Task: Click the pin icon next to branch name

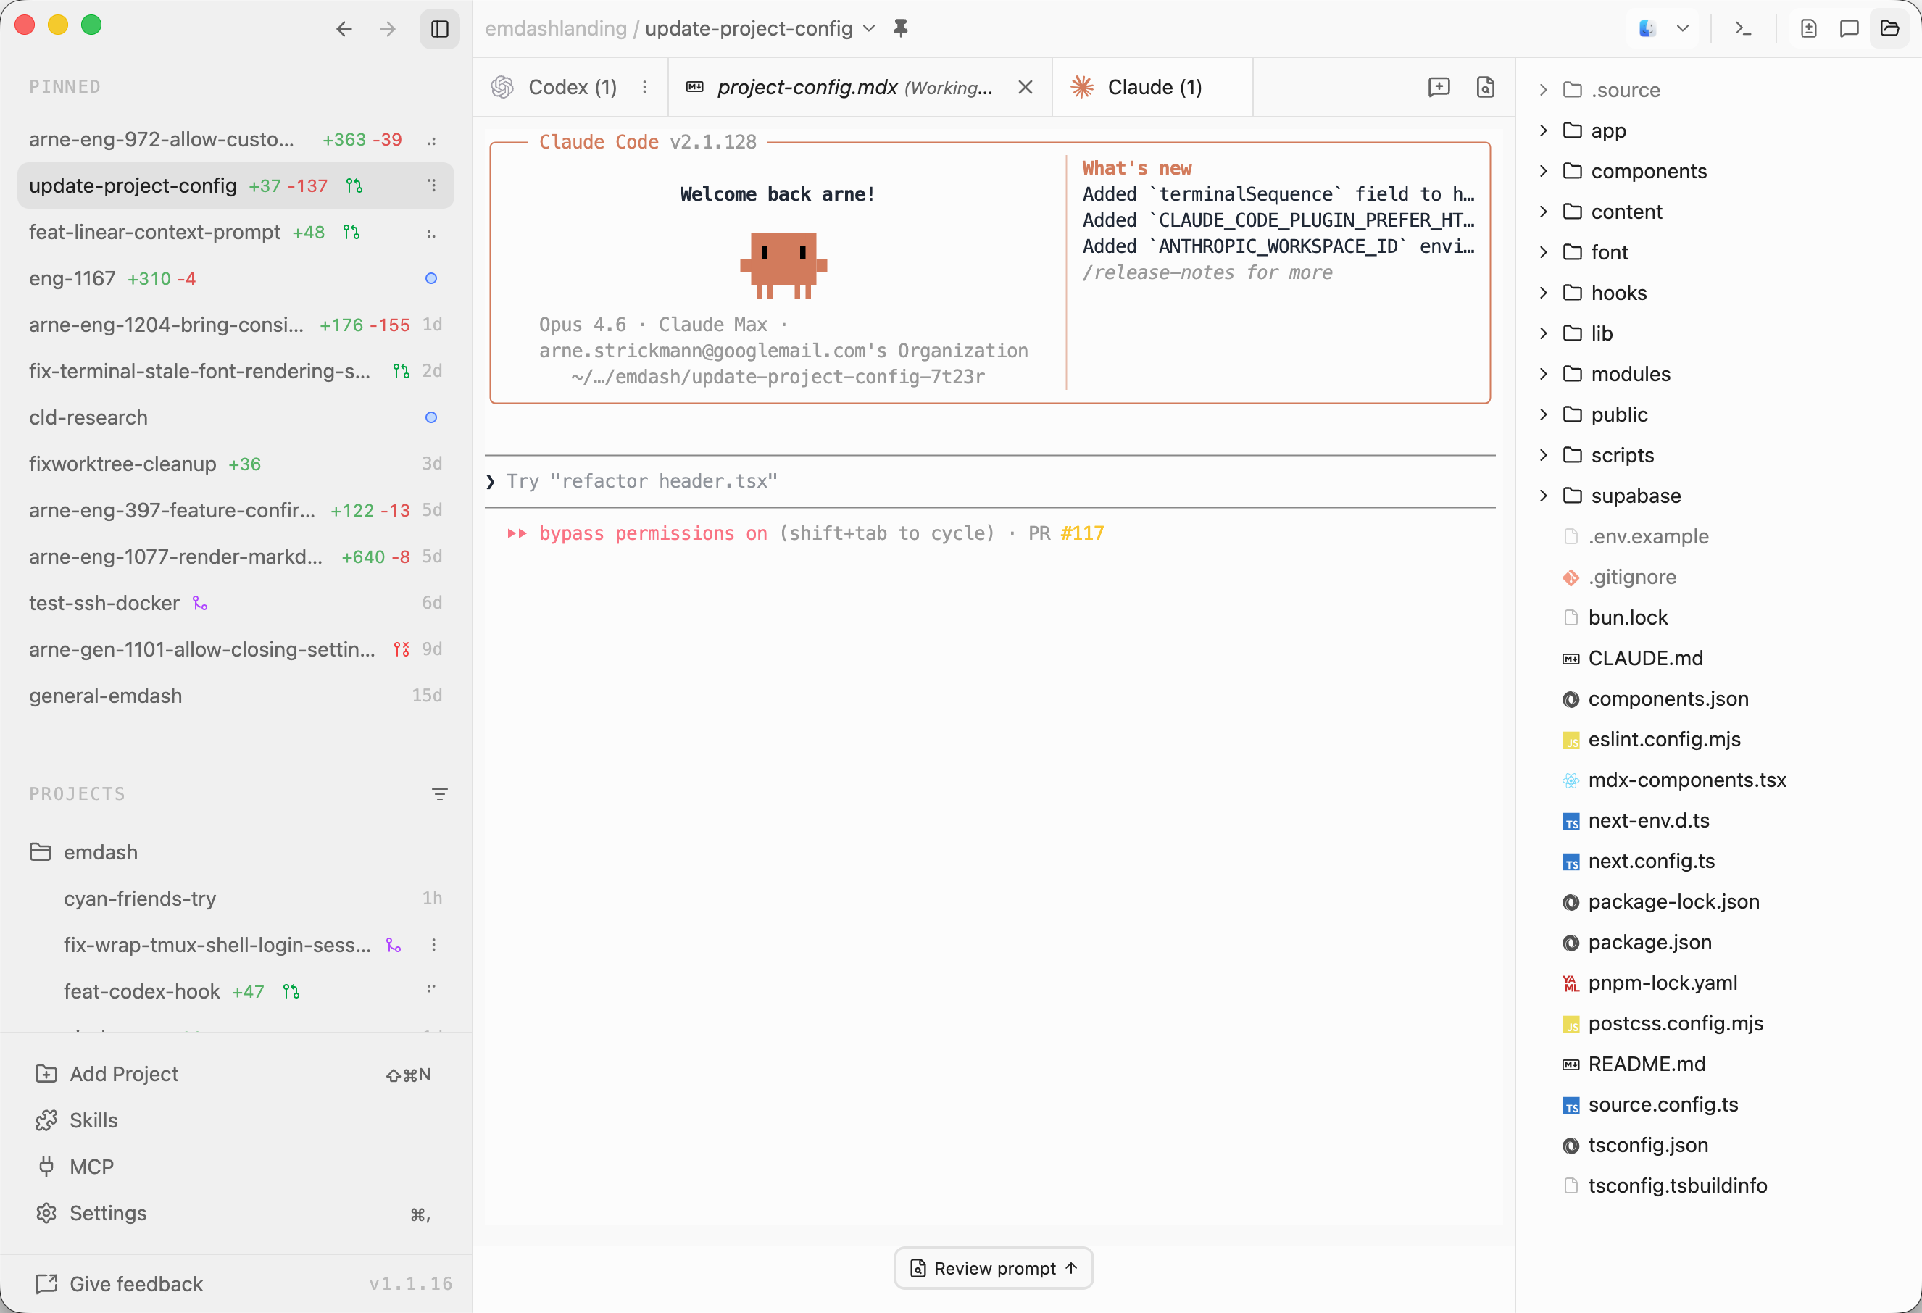Action: (901, 29)
